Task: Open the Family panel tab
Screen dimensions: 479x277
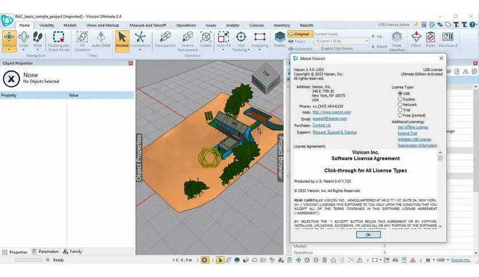Action: point(72,252)
